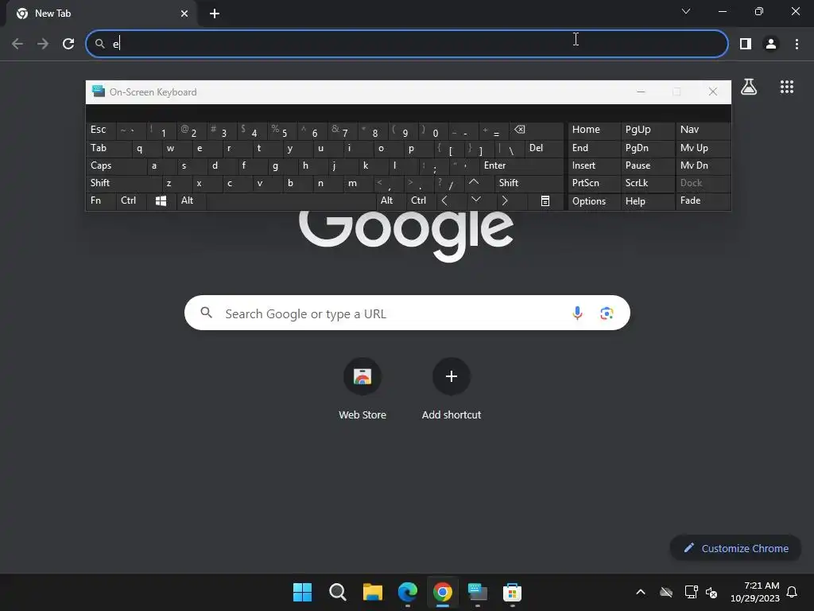
Task: Open the Windows Start menu
Action: [302, 592]
